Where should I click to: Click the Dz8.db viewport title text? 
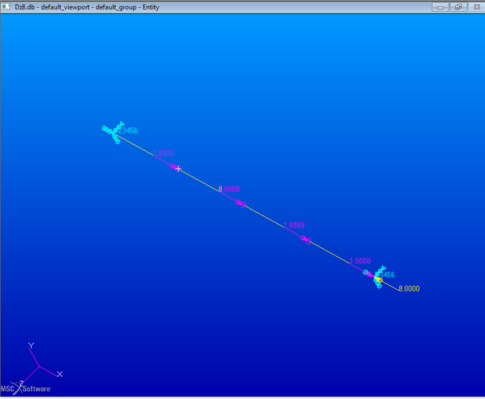pos(87,7)
